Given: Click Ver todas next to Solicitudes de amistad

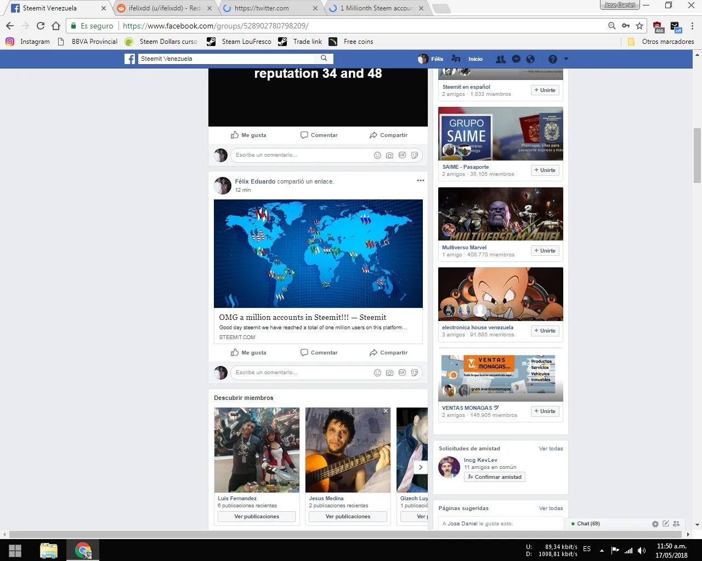Looking at the screenshot, I should pos(551,449).
